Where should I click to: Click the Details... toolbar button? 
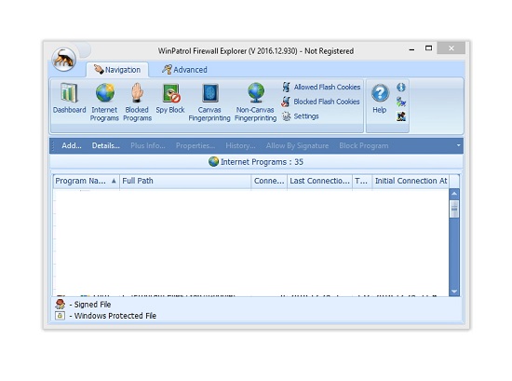(106, 145)
